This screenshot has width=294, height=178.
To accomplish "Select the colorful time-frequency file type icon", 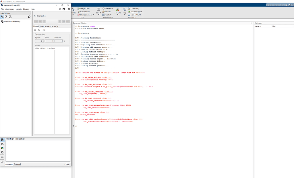I will click(x=2, y=148).
